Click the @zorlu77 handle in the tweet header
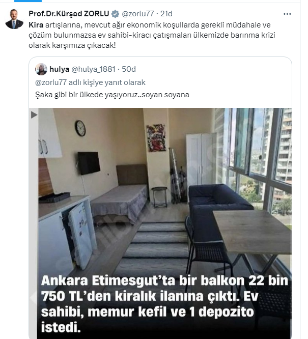 tap(138, 14)
